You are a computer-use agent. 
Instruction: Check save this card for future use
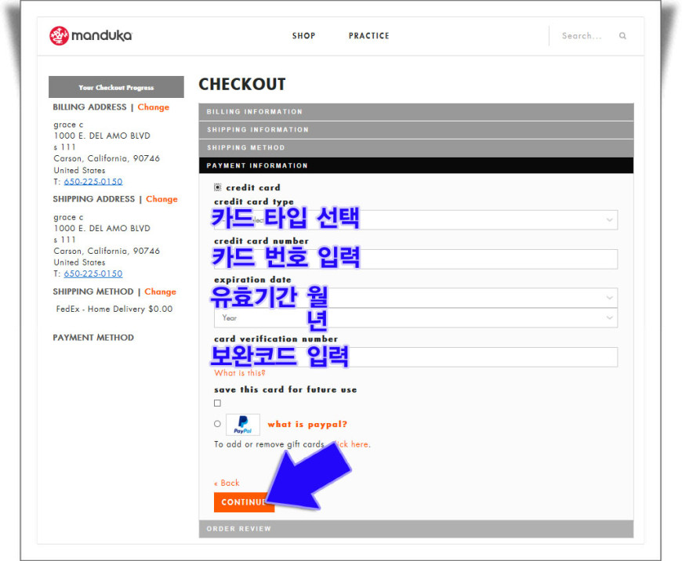[x=217, y=404]
